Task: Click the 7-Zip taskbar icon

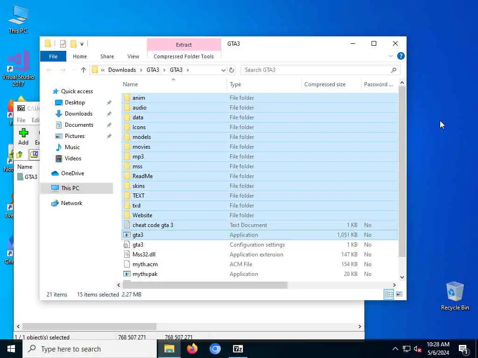Action: tap(238, 349)
